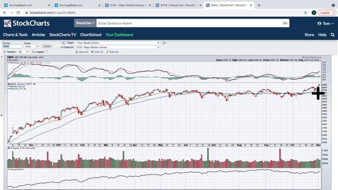Click the browser profile avatar icon

pyautogui.click(x=314, y=13)
